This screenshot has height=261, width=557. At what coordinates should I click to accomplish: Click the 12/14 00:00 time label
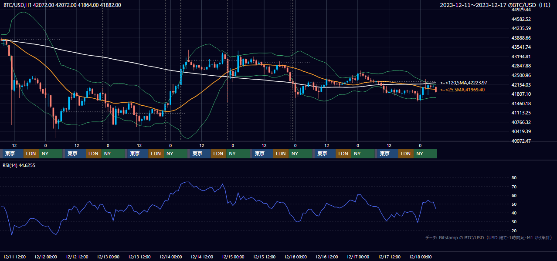point(170,257)
